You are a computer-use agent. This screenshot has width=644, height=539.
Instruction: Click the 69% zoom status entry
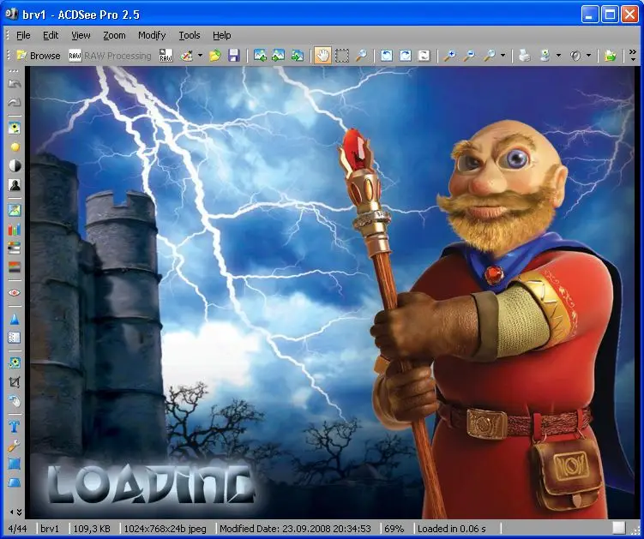pyautogui.click(x=394, y=529)
